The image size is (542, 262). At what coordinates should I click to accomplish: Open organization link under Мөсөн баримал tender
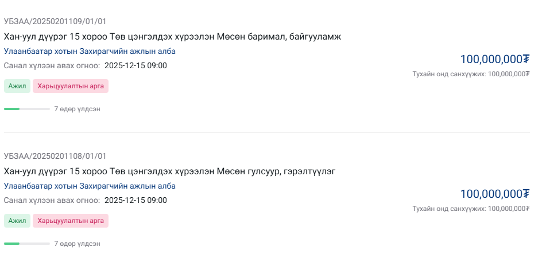90,52
